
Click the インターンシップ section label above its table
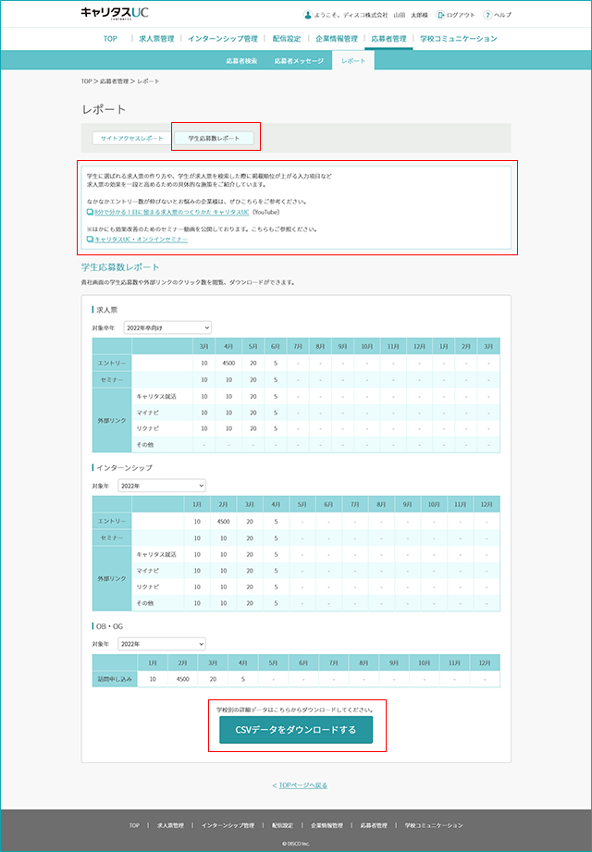click(x=124, y=468)
